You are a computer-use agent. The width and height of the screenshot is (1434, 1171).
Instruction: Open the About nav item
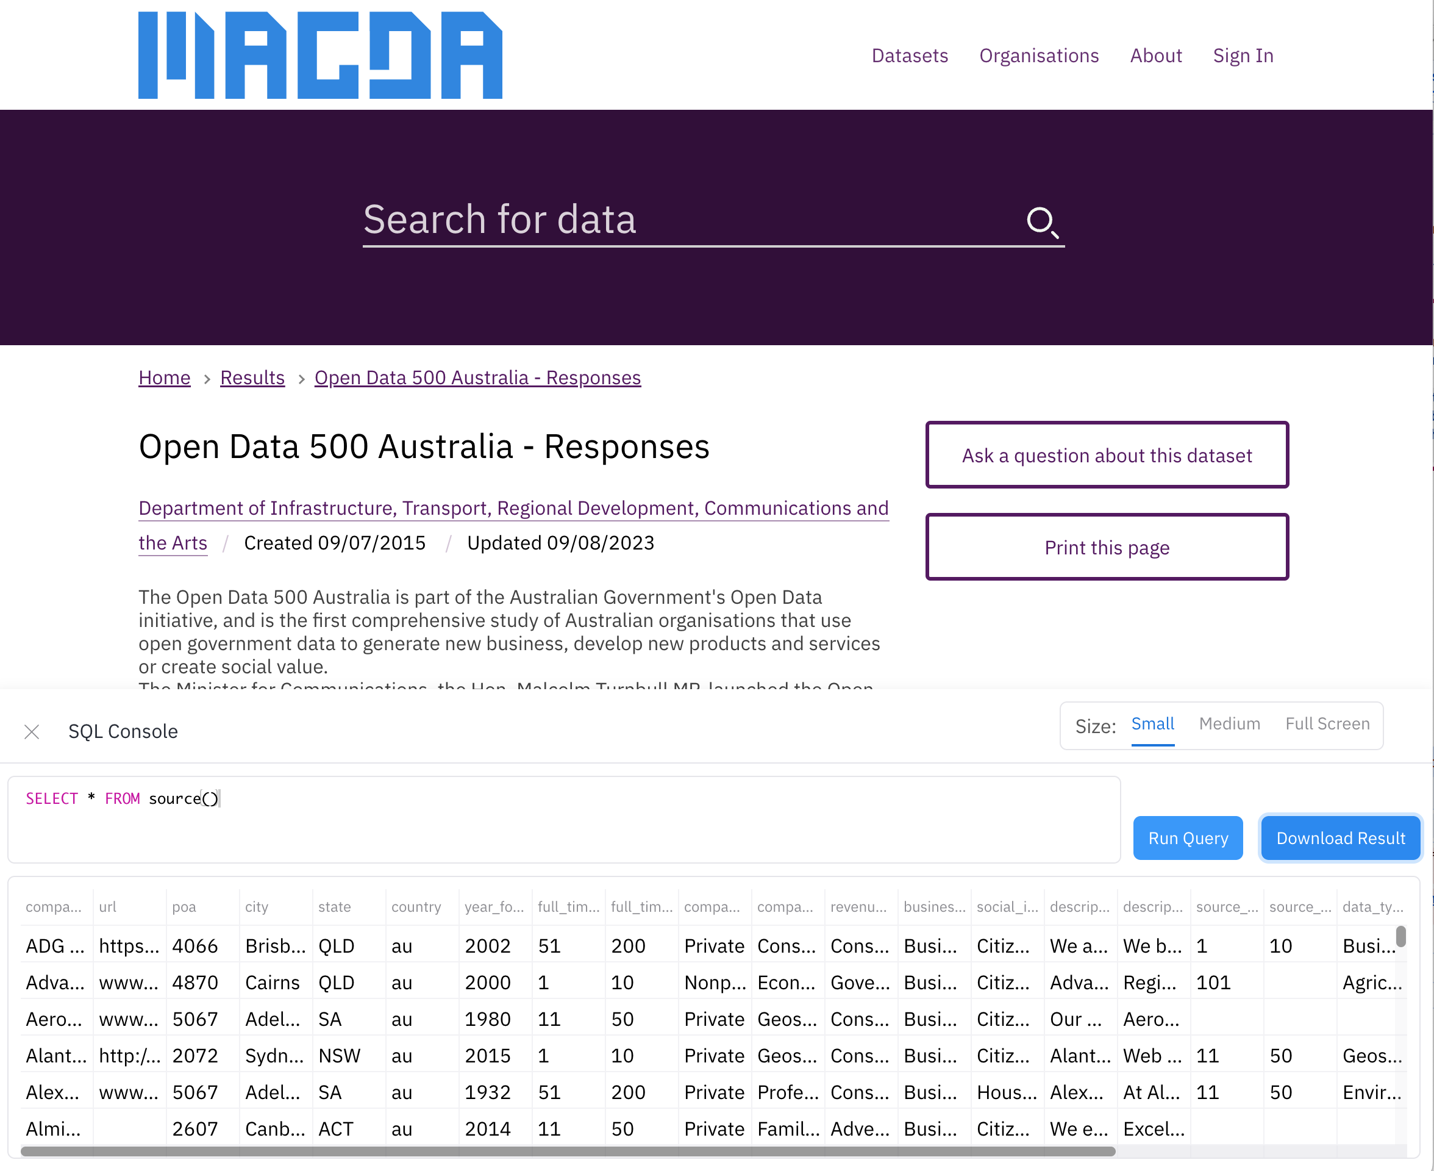tap(1155, 56)
